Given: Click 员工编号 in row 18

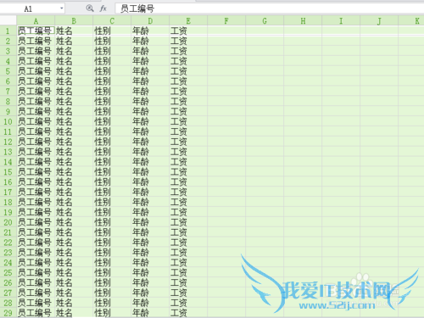Looking at the screenshot, I should [35, 202].
